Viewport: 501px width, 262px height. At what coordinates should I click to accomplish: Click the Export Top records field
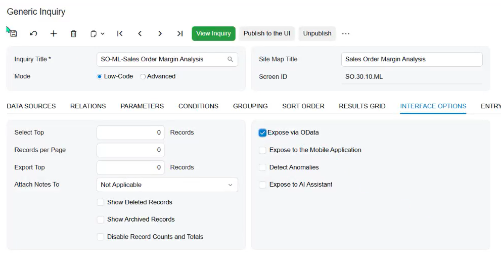130,167
